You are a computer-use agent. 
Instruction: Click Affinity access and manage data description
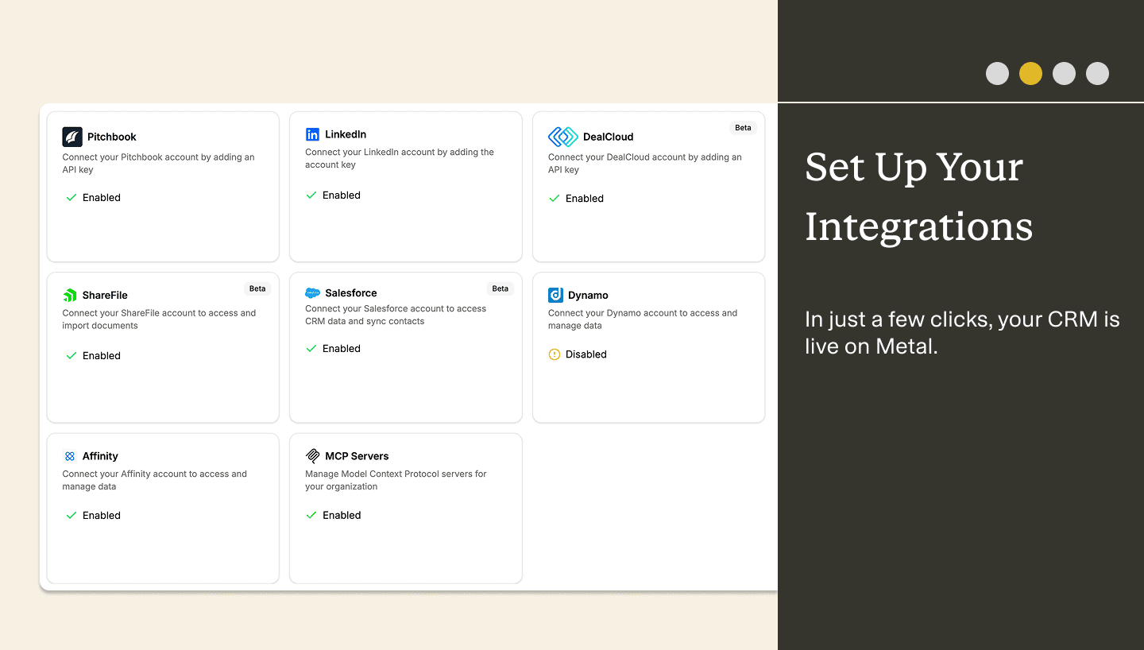point(155,480)
